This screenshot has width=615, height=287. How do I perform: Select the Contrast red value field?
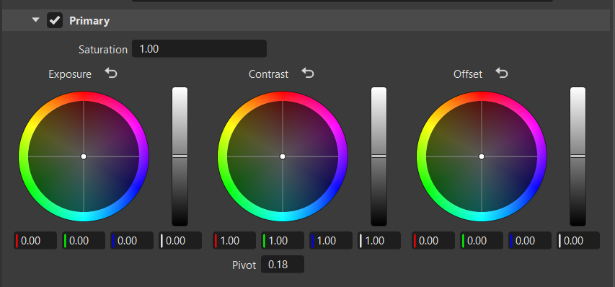(x=234, y=240)
